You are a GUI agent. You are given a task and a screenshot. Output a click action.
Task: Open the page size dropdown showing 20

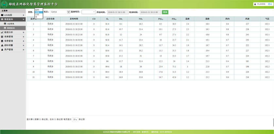click(75, 120)
